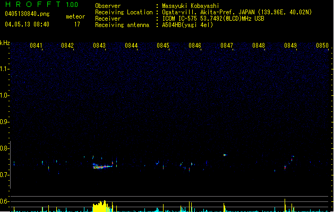Screen dimensions: 334x212
Task: Click the HROFFT 1.0.0 title text
Action: coord(42,4)
